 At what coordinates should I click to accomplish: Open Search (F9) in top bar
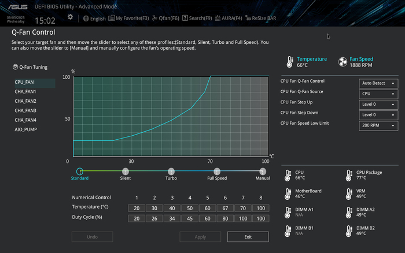click(x=198, y=18)
